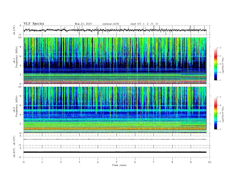Click the ch.1 voltage waveform trace
The height and width of the screenshot is (182, 236).
pos(115,30)
